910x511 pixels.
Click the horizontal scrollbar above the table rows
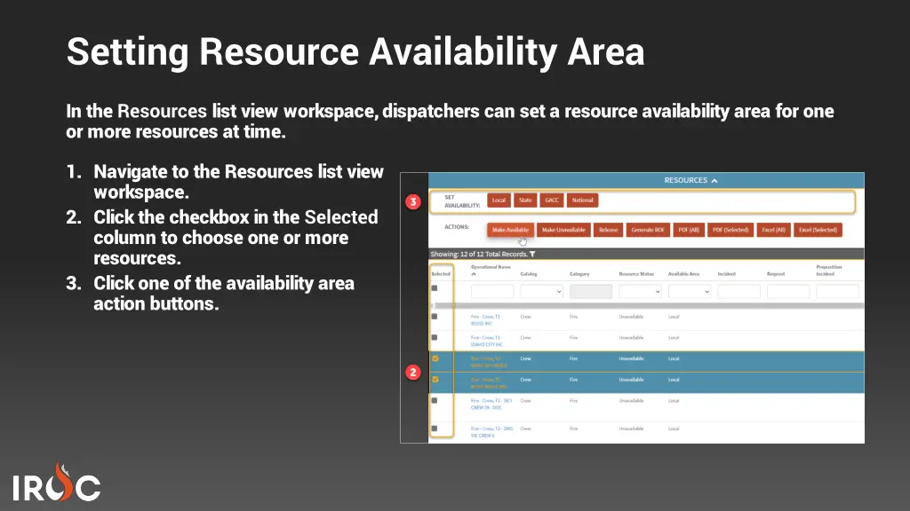(649, 305)
